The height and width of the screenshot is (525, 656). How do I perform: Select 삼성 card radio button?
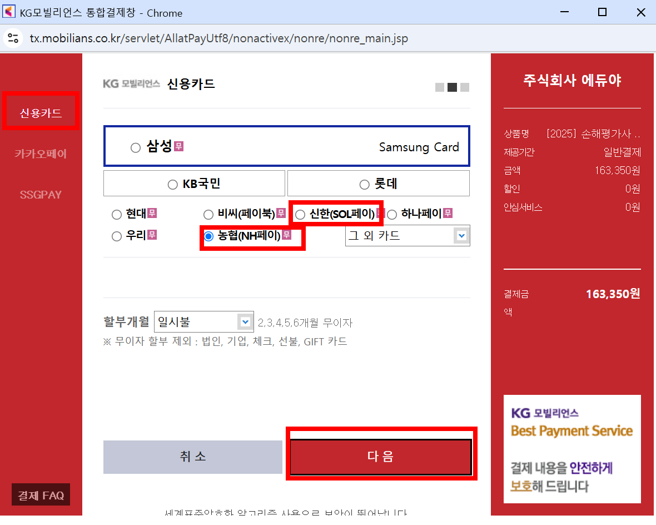pos(135,148)
